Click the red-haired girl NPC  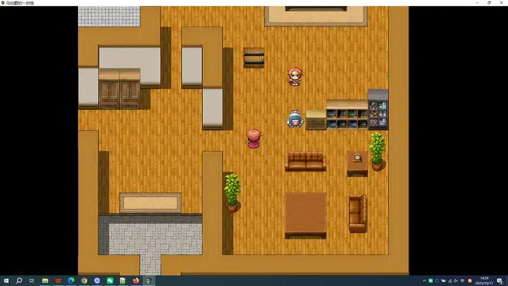point(294,76)
